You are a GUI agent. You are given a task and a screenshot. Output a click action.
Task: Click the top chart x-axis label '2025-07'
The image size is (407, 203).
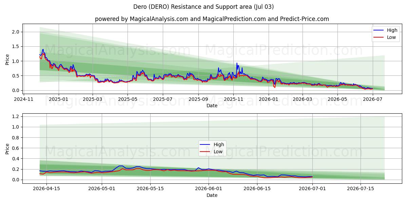coord(163,99)
